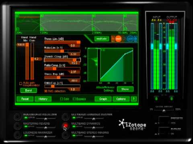Click the Multiband Stereo Imaging amount slider
The width and height of the screenshot is (193, 144).
pyautogui.click(x=94, y=136)
